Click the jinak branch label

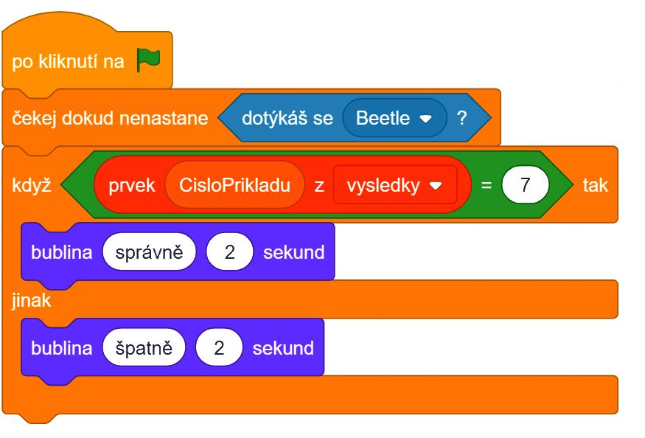(31, 300)
